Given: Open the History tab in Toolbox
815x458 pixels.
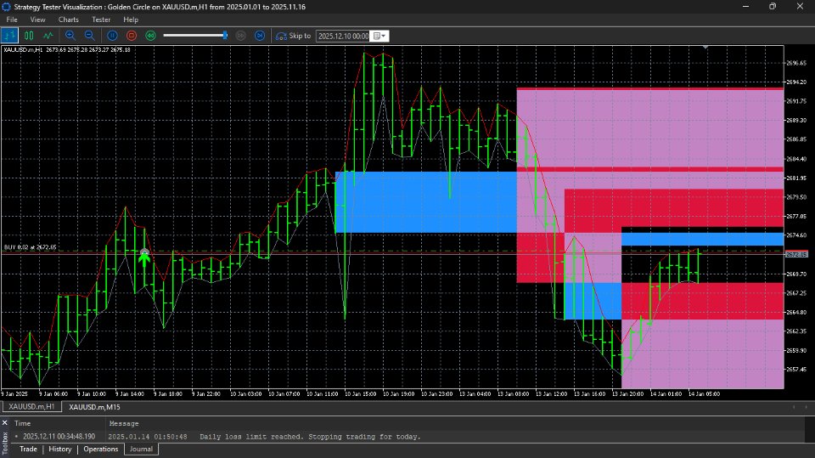Looking at the screenshot, I should [x=59, y=450].
